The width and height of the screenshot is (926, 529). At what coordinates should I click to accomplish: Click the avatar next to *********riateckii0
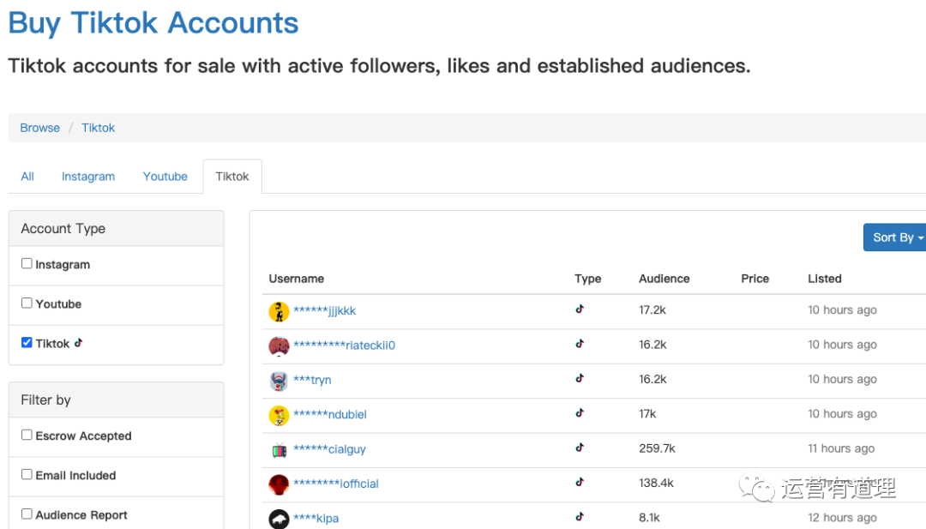279,346
